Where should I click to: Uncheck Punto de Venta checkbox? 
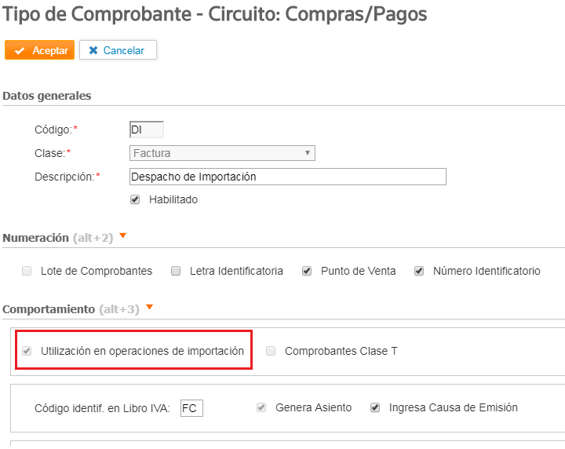click(x=307, y=271)
